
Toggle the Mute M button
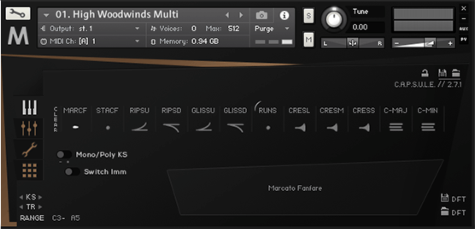[308, 40]
